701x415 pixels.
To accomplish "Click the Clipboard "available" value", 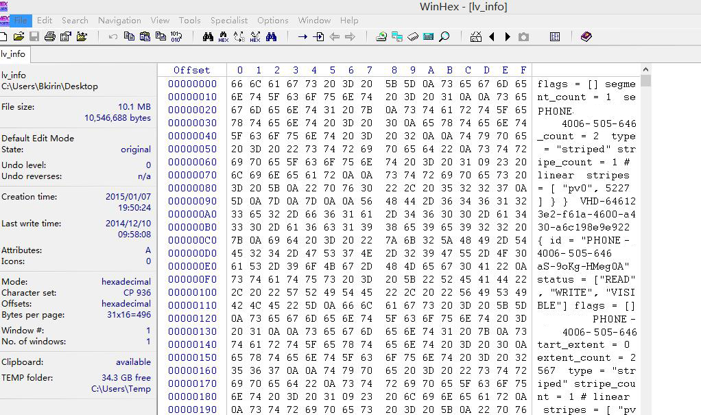I will coord(133,362).
